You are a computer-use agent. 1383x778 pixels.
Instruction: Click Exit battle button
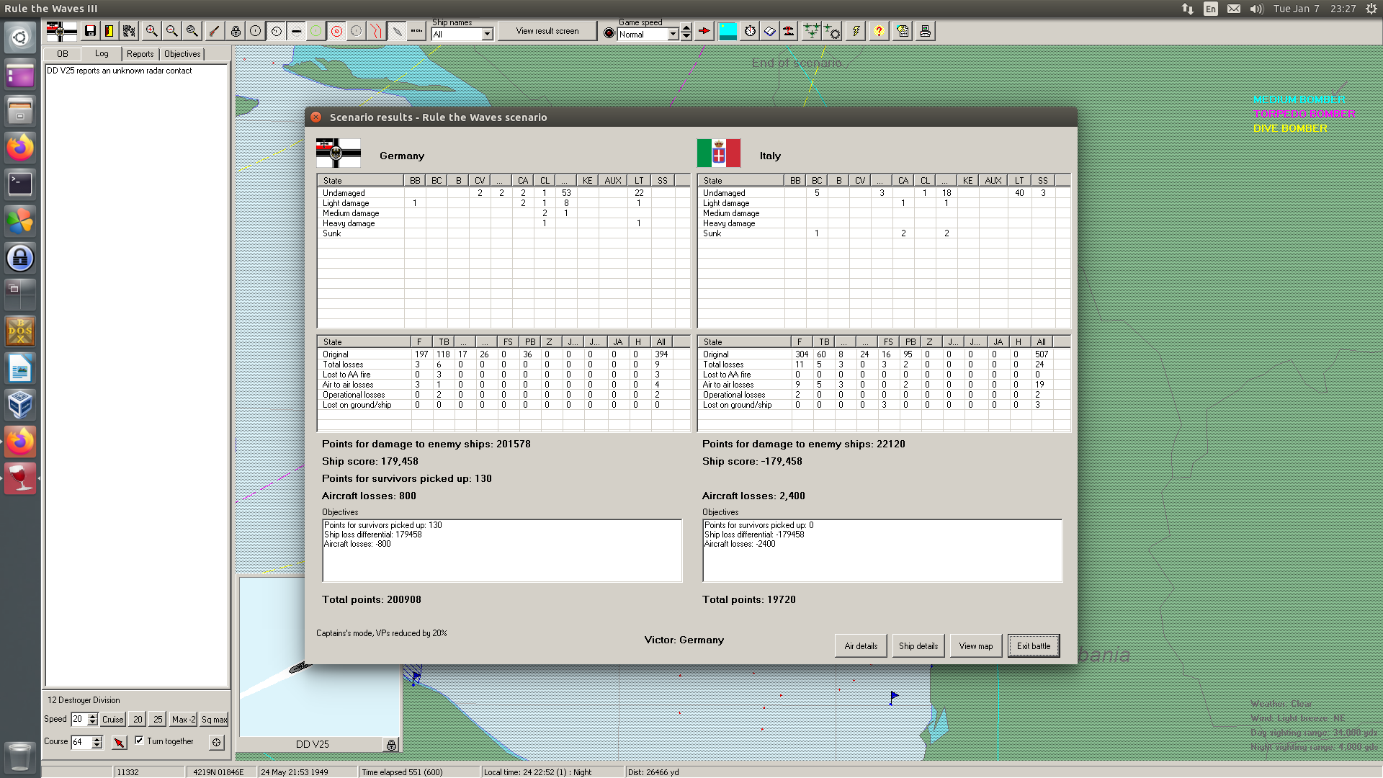tap(1034, 646)
